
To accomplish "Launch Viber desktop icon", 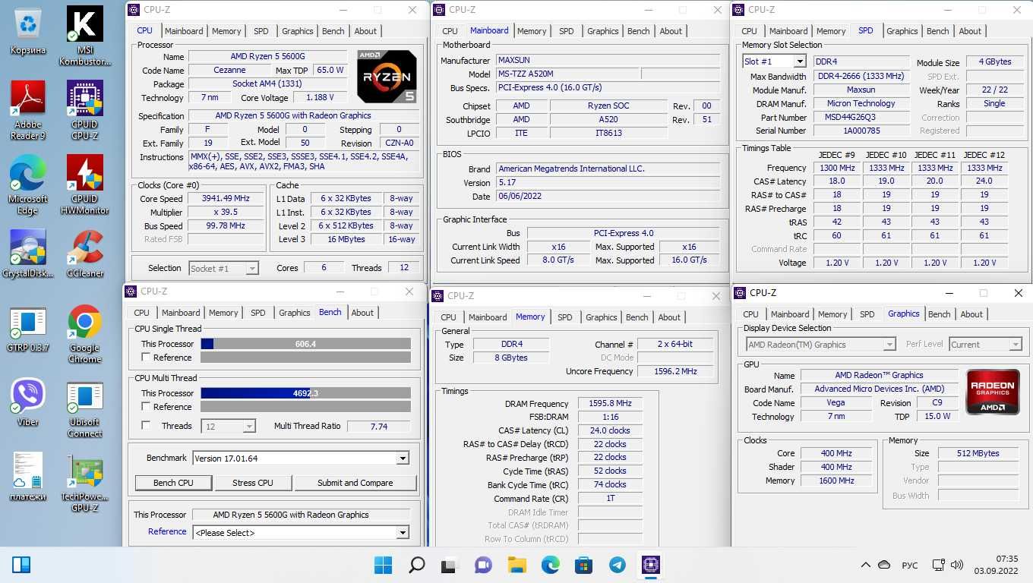I will pyautogui.click(x=28, y=402).
